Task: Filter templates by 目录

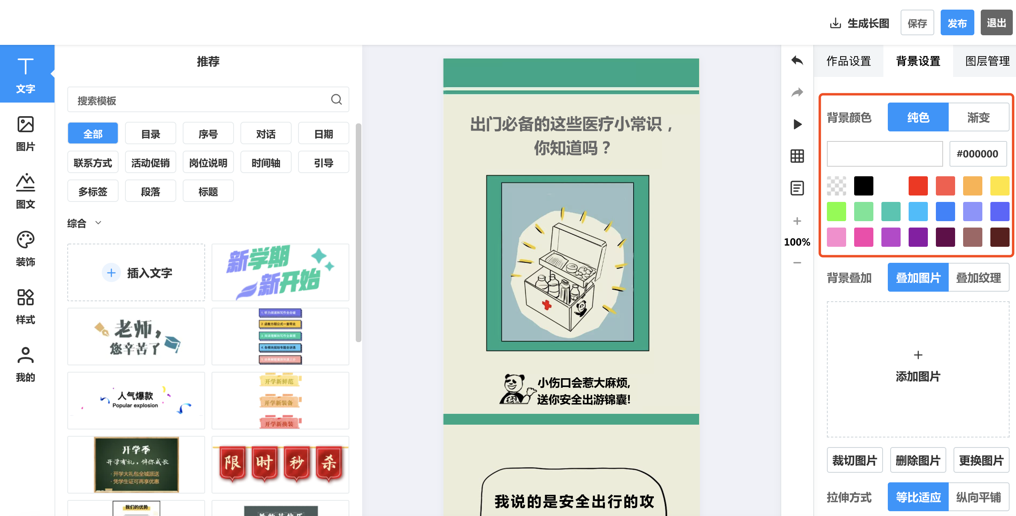Action: [151, 133]
